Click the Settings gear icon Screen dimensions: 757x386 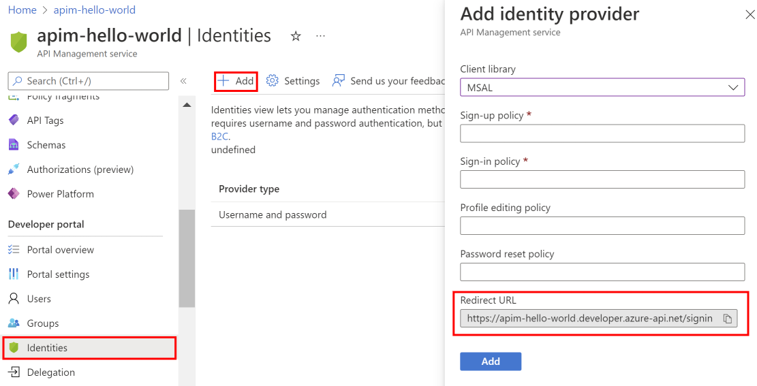[273, 81]
